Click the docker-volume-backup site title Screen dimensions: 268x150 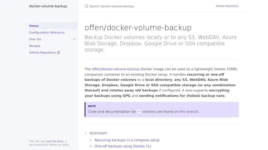point(48,6)
